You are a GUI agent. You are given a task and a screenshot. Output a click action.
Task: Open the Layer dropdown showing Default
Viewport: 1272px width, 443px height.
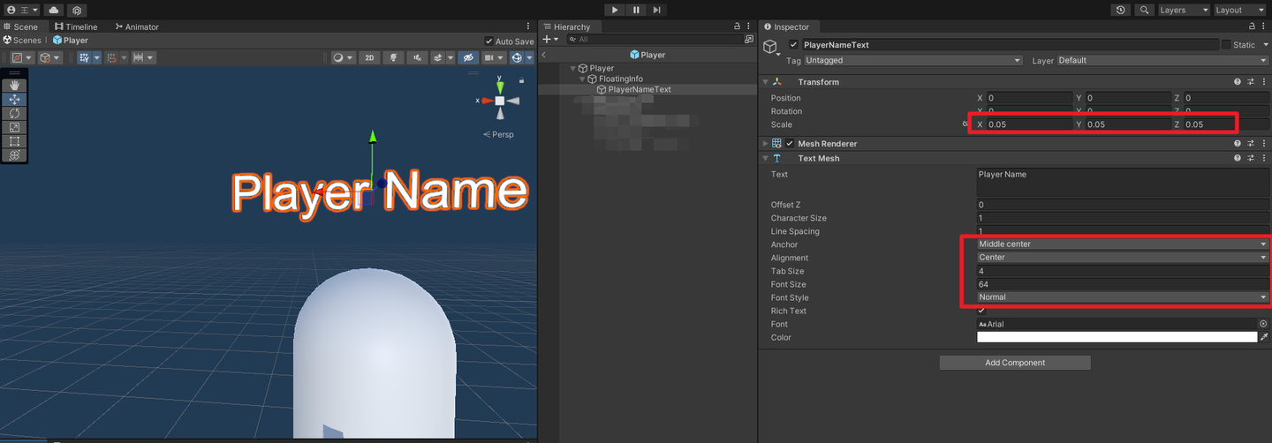click(1162, 60)
